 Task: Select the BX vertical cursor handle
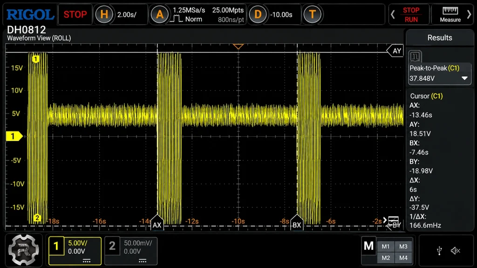coord(297,222)
